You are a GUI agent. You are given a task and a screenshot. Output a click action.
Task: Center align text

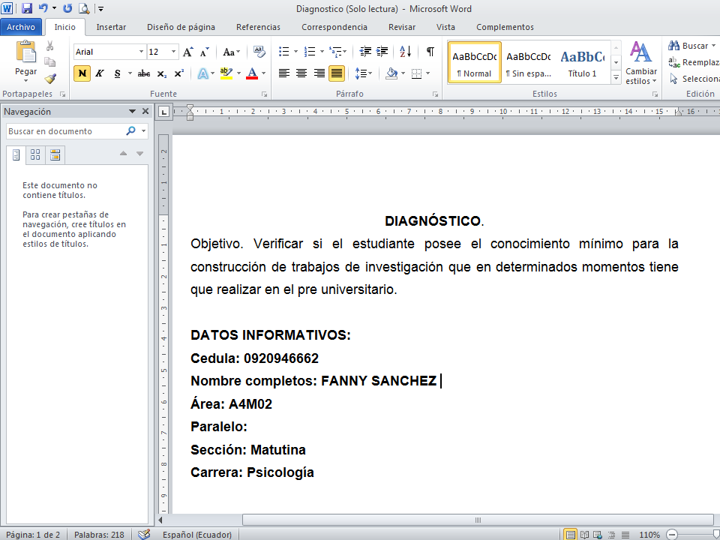click(301, 73)
